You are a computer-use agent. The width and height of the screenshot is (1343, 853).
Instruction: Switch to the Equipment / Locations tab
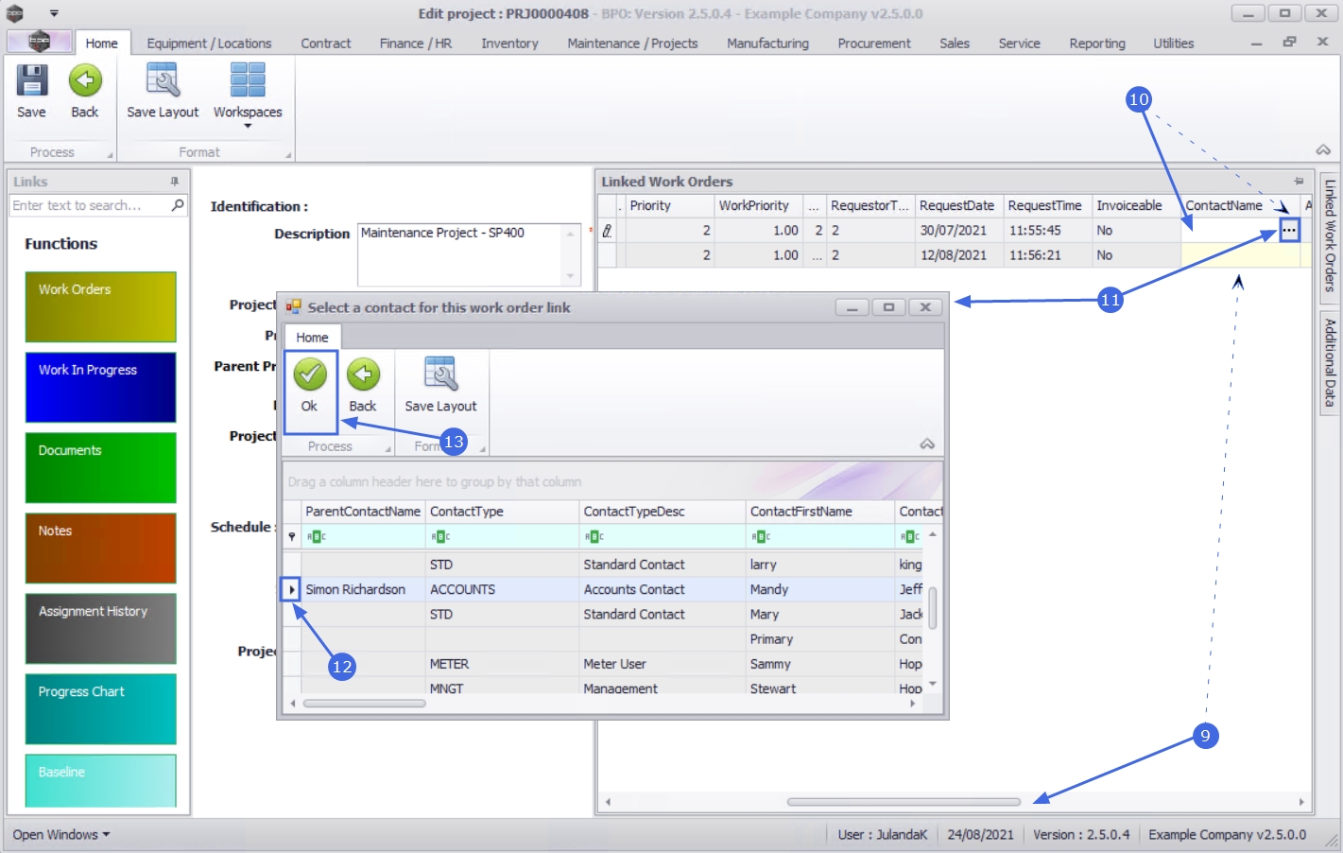[209, 44]
